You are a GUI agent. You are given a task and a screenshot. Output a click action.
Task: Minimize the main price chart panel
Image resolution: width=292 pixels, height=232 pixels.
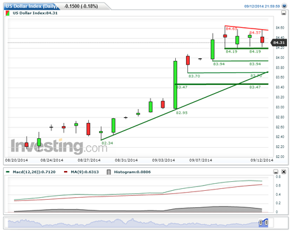[284, 13]
